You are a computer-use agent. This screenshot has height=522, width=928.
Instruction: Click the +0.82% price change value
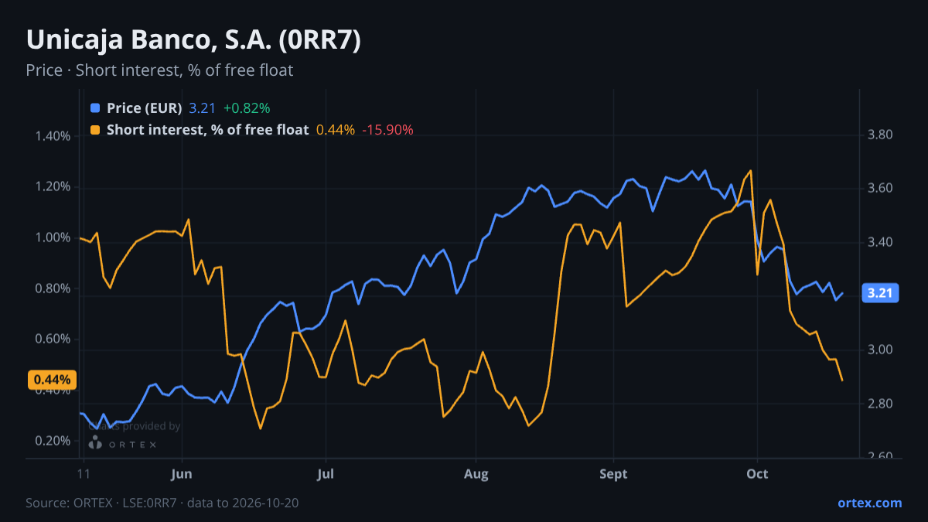(x=247, y=108)
